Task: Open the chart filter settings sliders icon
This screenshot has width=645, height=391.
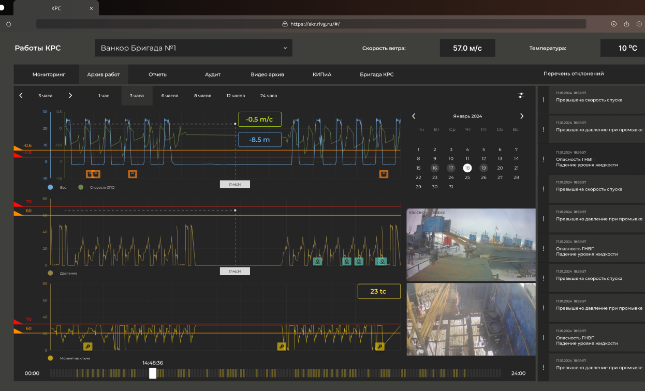Action: (x=521, y=96)
